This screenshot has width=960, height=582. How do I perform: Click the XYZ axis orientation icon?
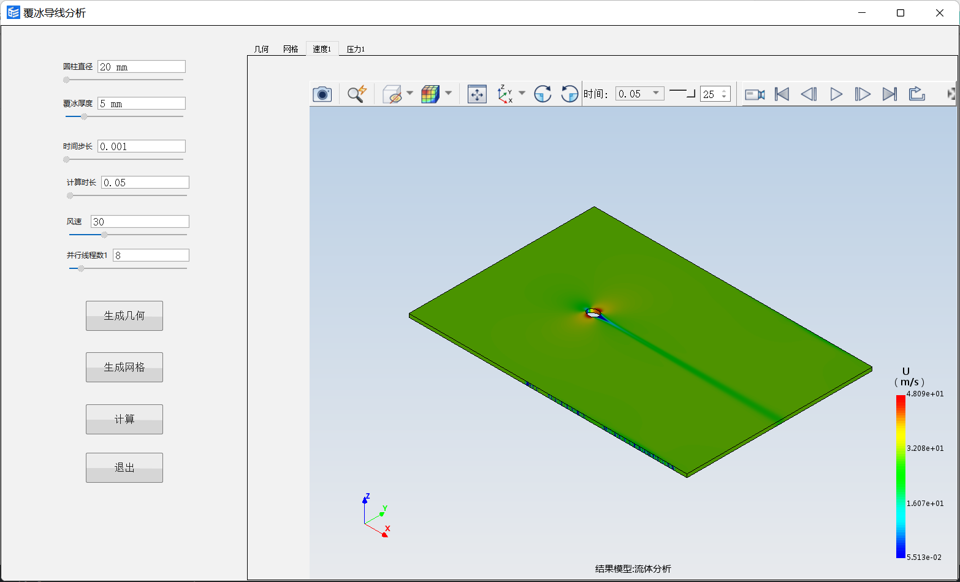click(x=505, y=94)
